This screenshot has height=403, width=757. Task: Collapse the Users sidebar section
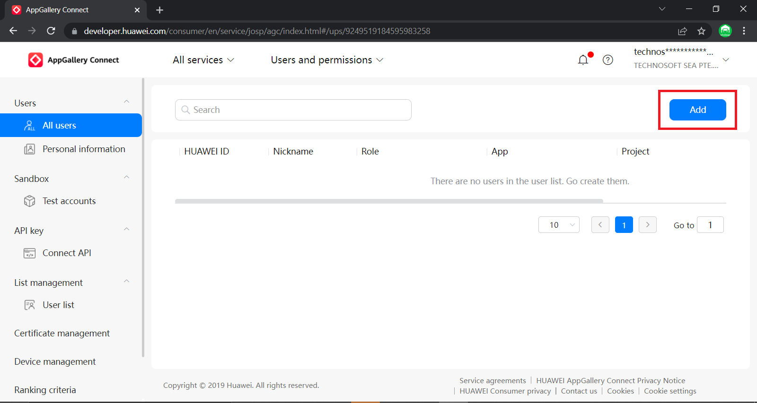(x=126, y=102)
